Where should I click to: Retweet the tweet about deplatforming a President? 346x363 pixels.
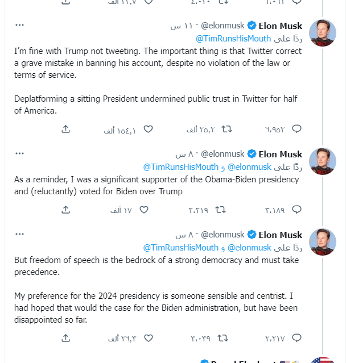[226, 130]
